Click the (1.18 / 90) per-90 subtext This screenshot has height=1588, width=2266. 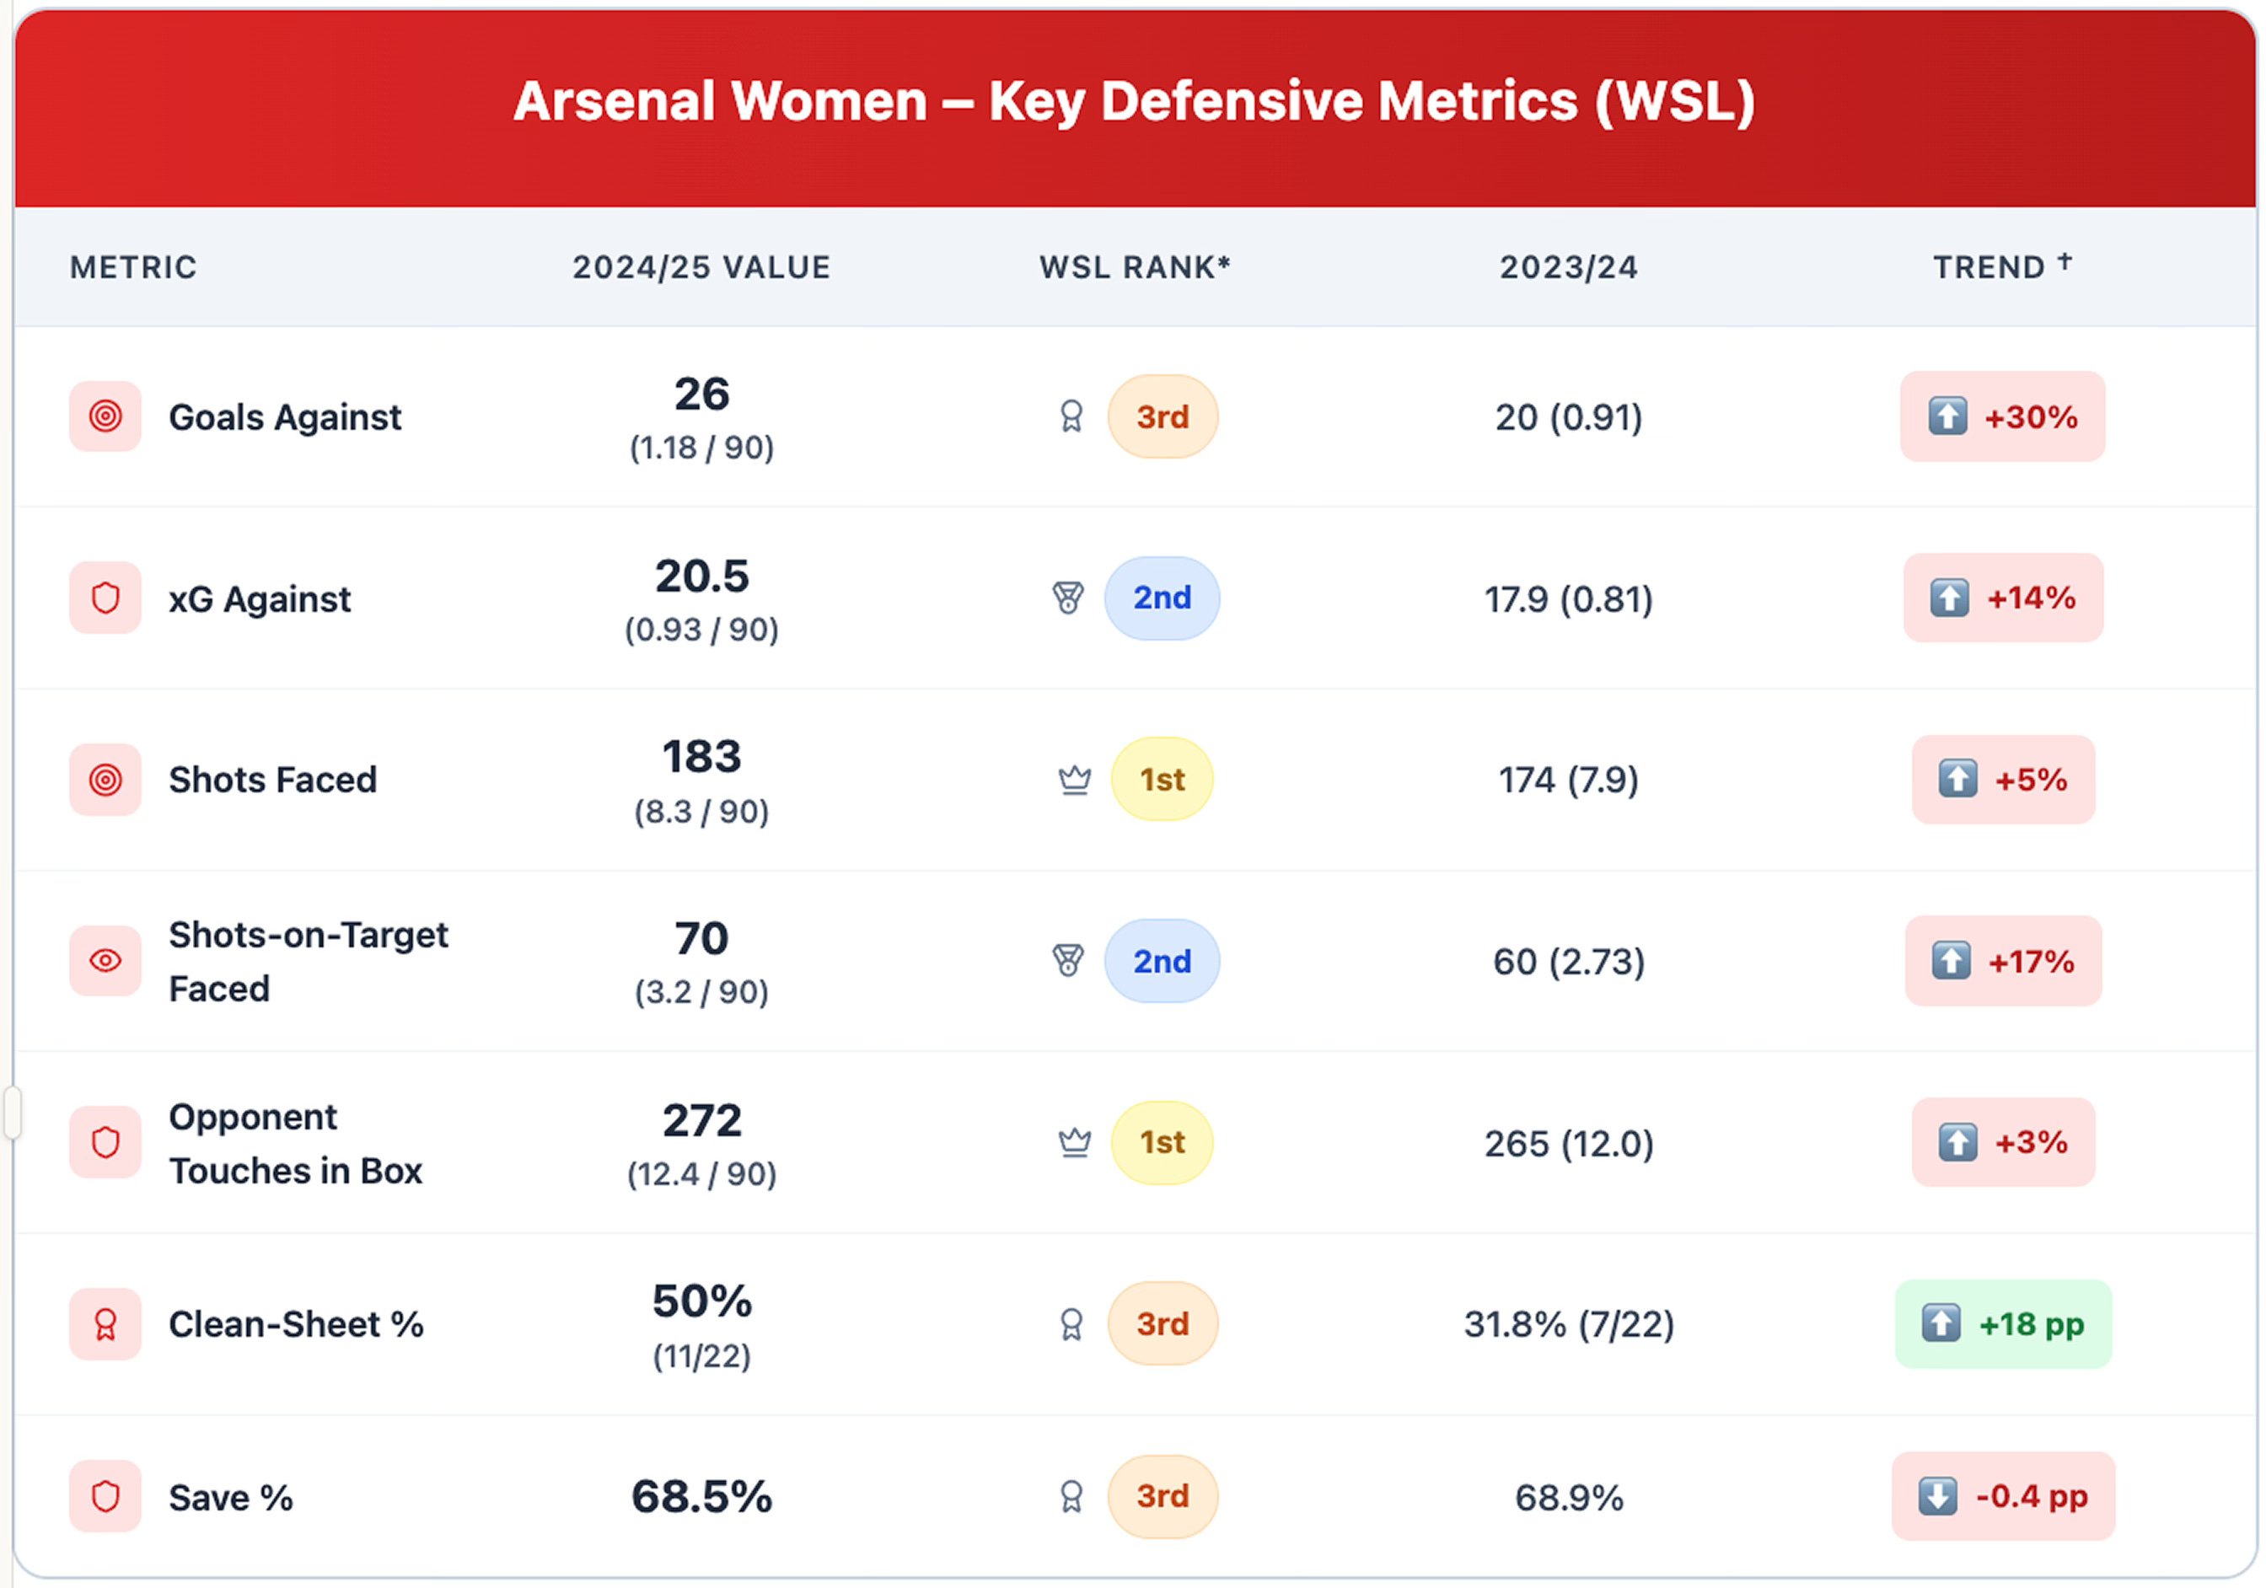click(x=703, y=448)
